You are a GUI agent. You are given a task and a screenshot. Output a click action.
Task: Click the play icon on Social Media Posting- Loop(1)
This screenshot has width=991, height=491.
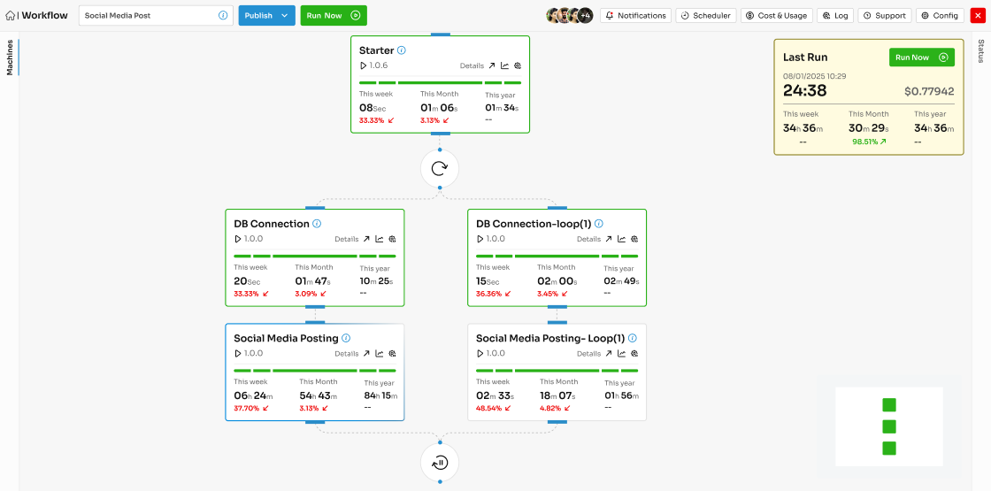coord(480,353)
